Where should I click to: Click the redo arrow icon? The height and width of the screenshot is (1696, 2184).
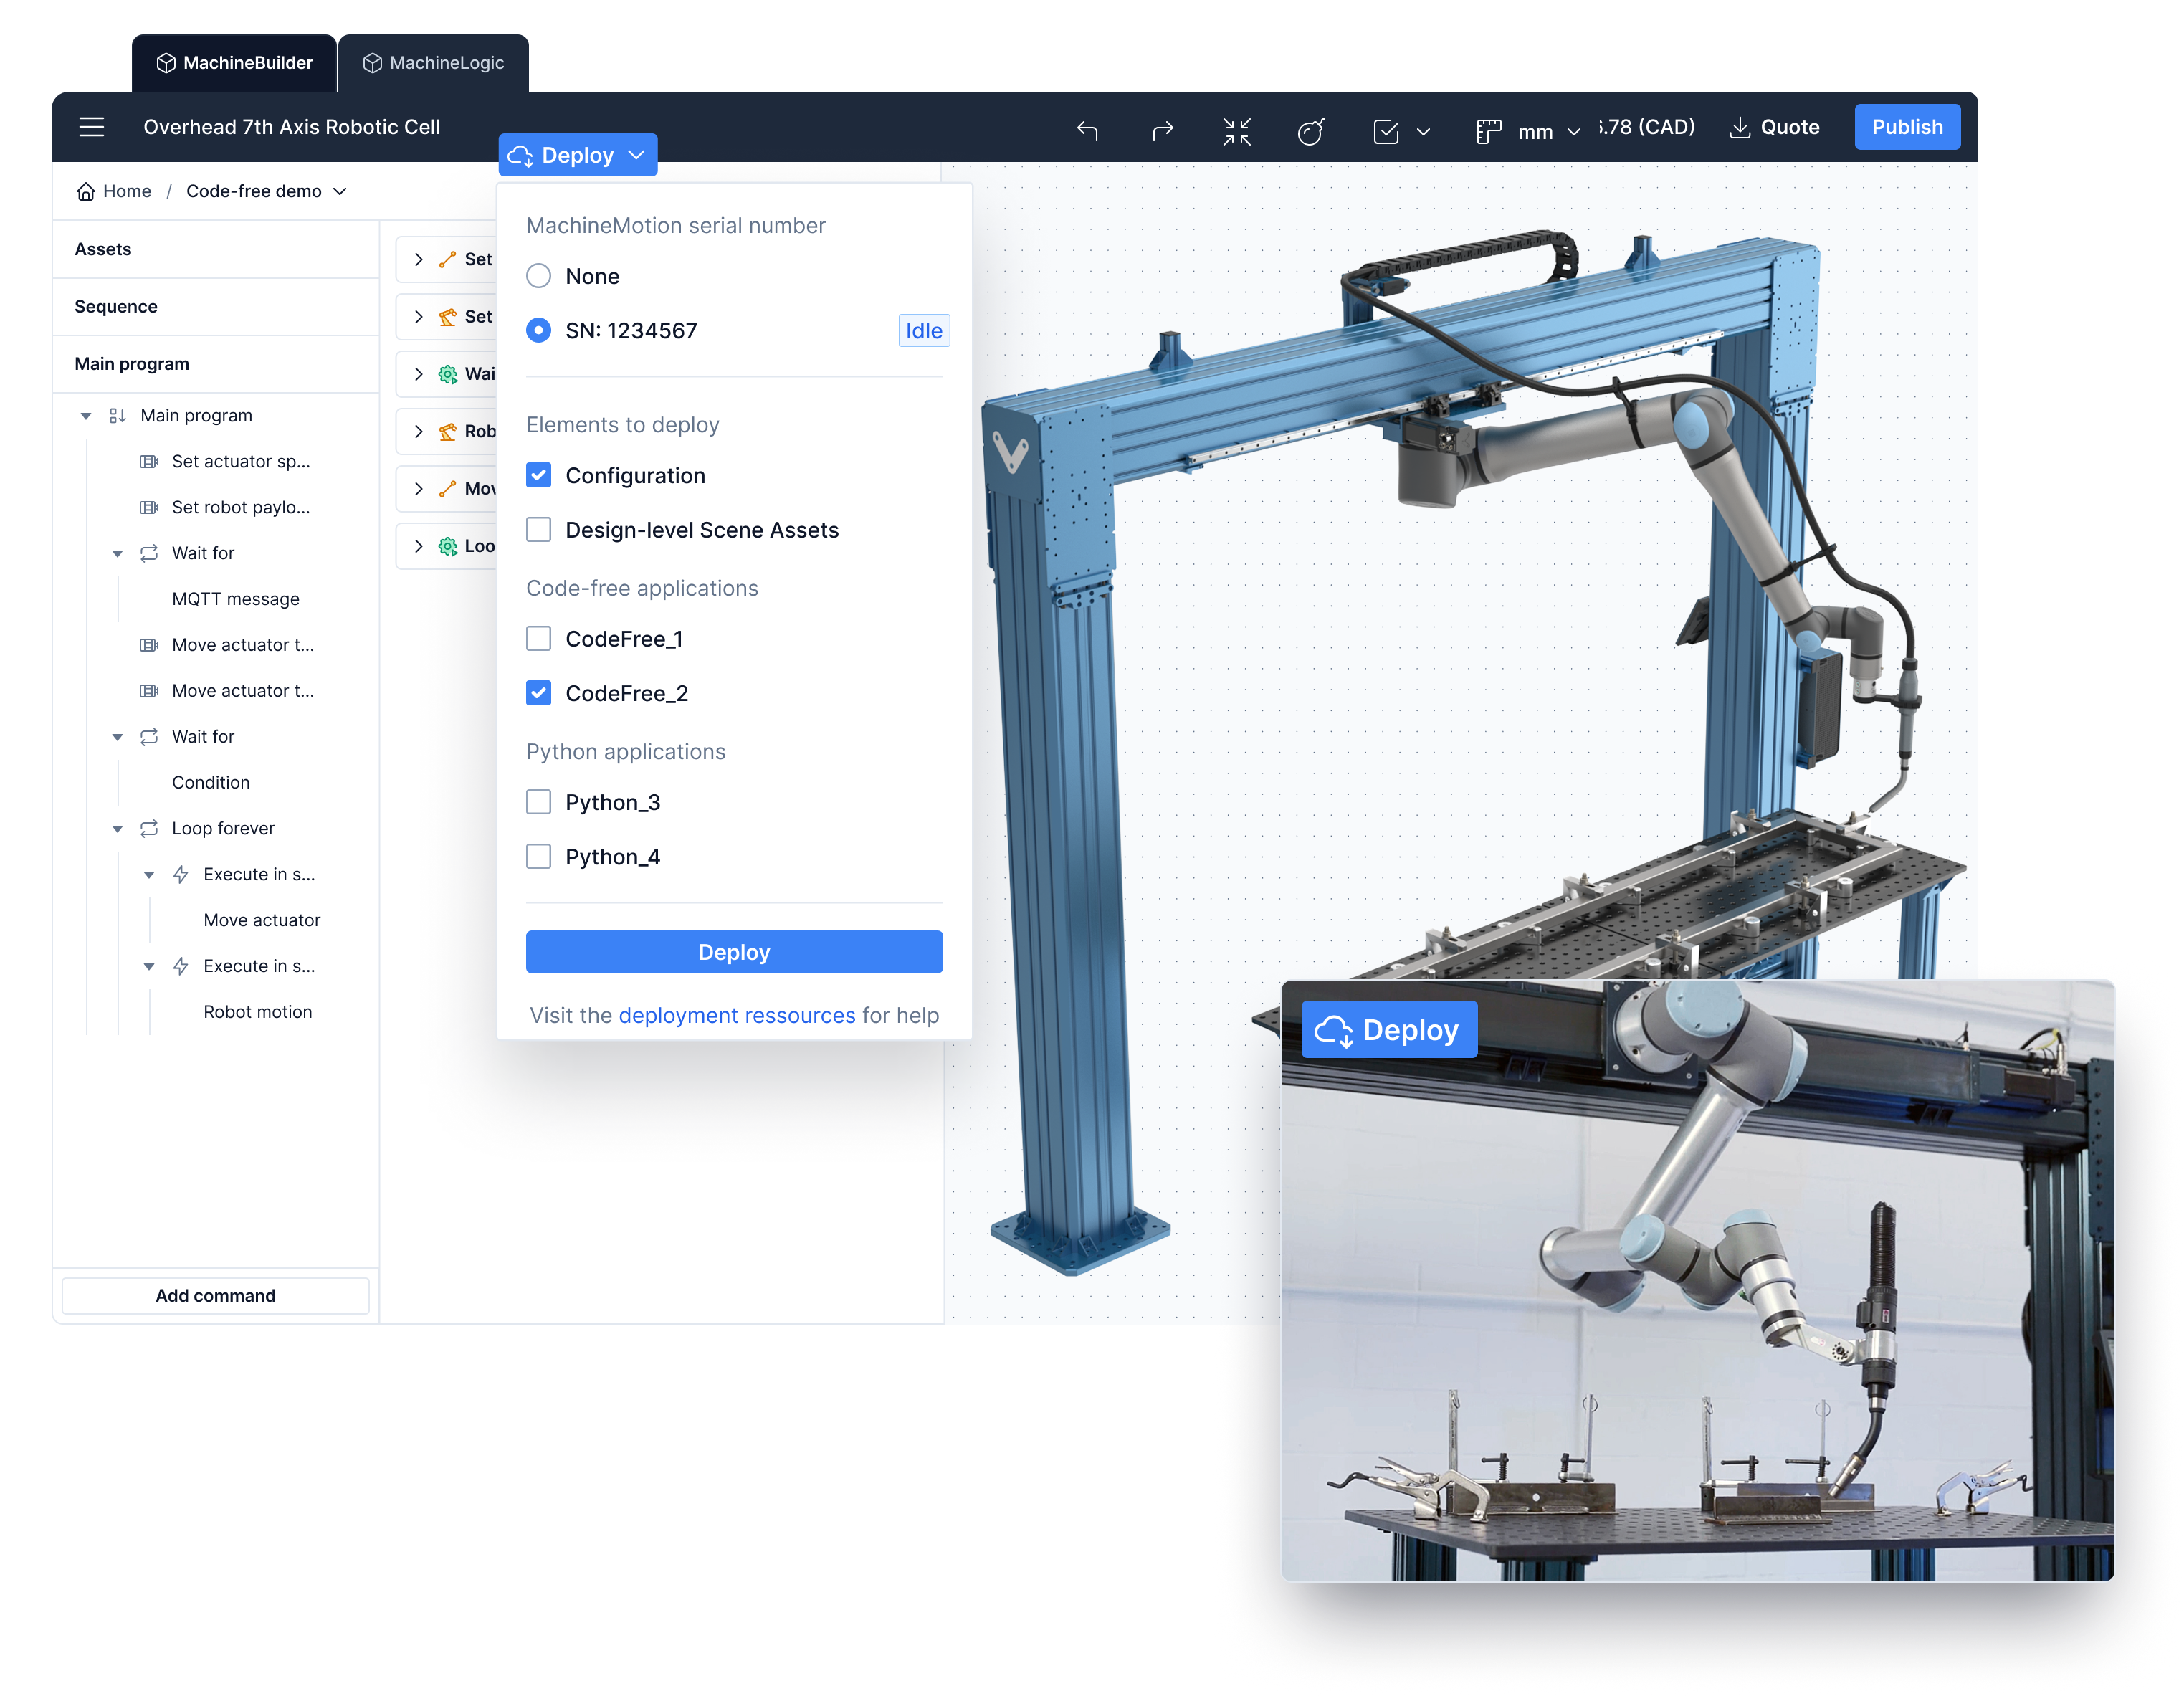click(x=1162, y=130)
